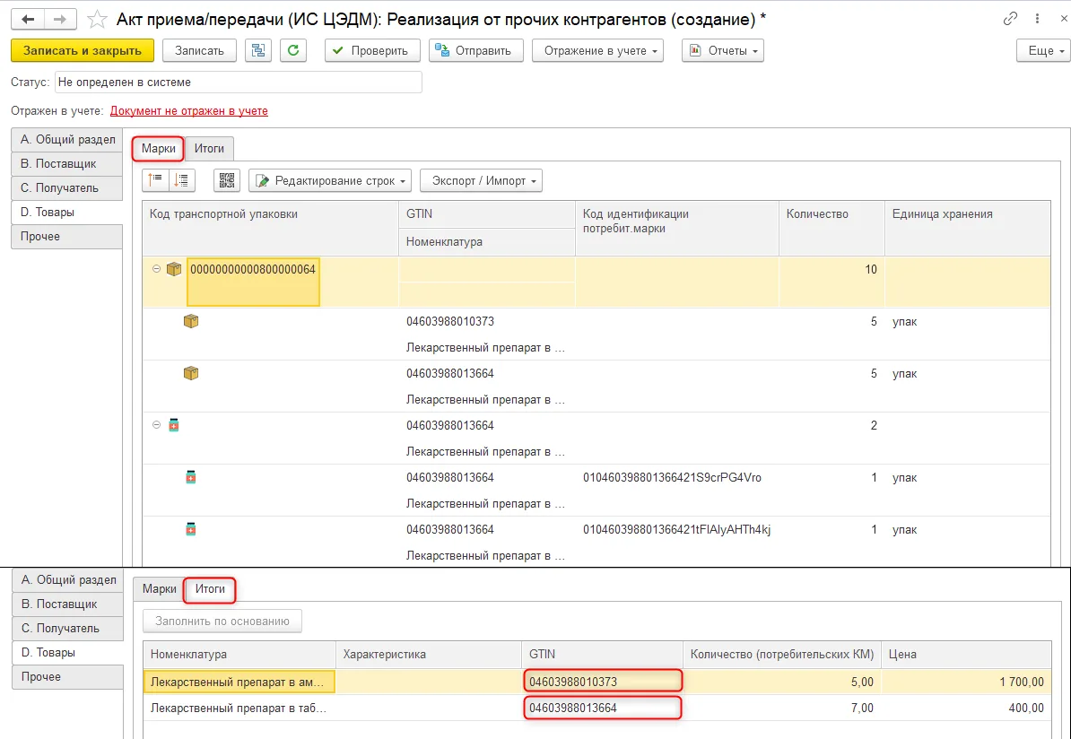Collapse the 04603988013664 group with quantity 2
Screen dimensions: 1071x739
coord(156,425)
